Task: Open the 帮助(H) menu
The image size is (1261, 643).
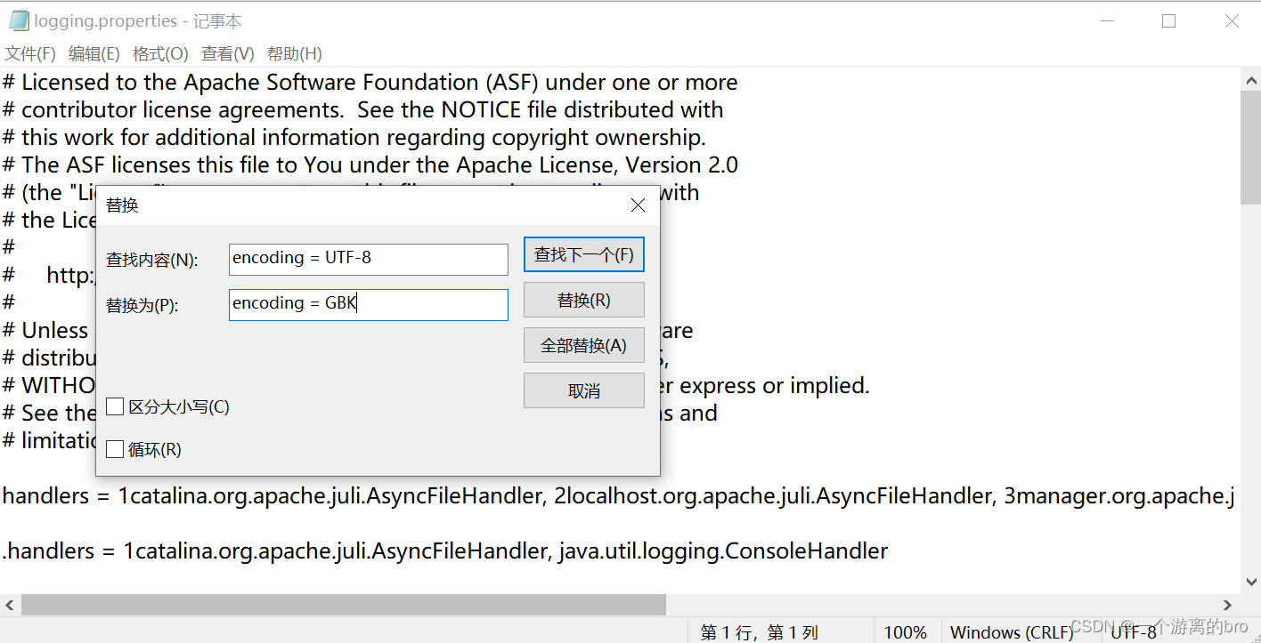Action: (294, 53)
